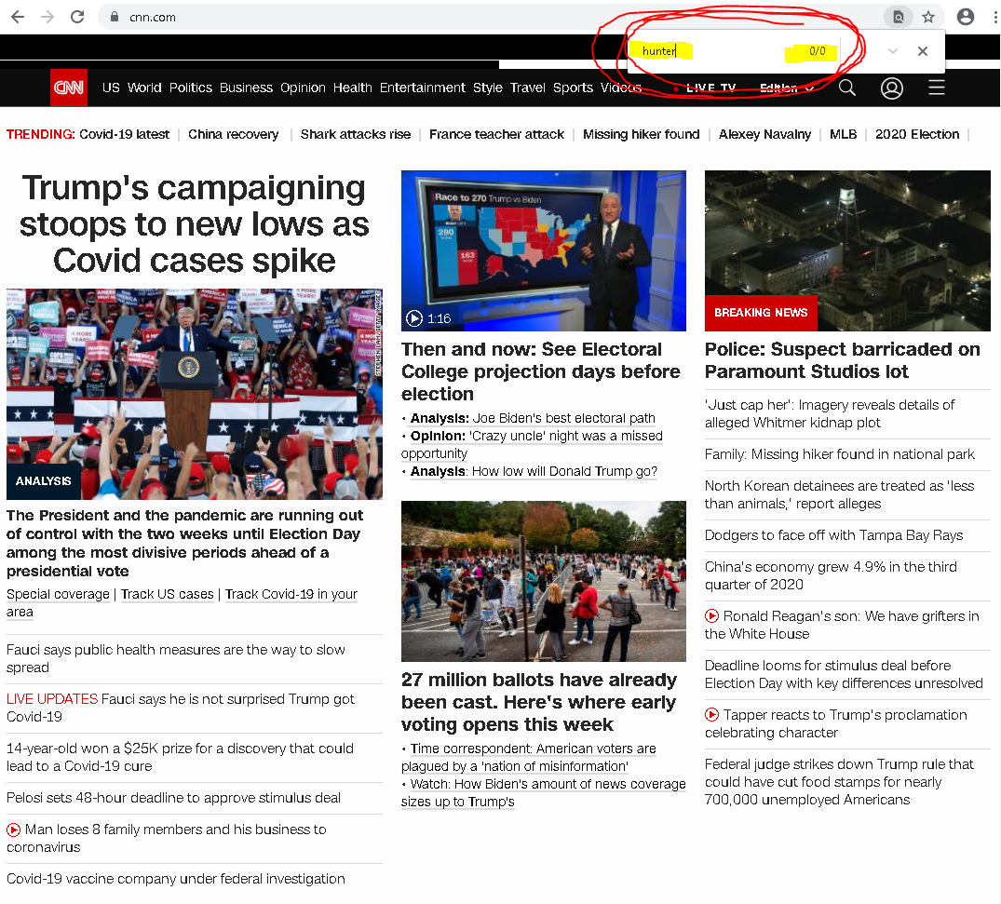This screenshot has width=1001, height=904.
Task: Play the Man loses 8 family members video icon
Action: click(13, 830)
